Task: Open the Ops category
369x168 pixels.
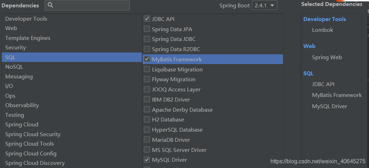Action: (x=72, y=96)
